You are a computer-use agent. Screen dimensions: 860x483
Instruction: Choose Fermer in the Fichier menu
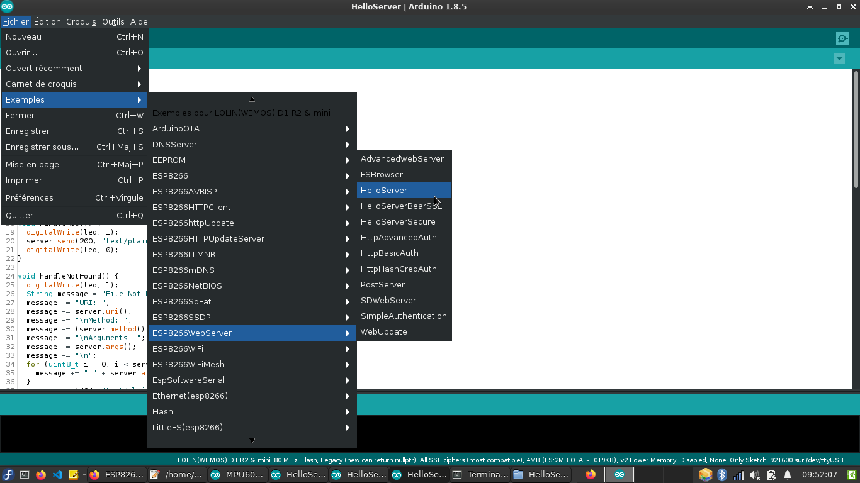pyautogui.click(x=74, y=116)
